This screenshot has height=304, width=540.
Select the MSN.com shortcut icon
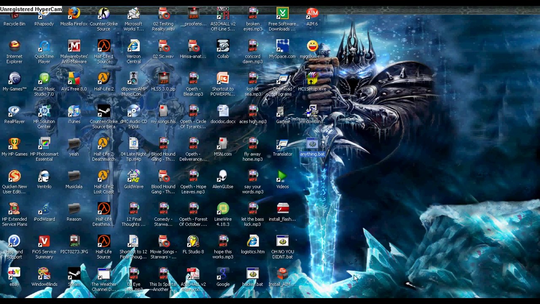pyautogui.click(x=223, y=147)
